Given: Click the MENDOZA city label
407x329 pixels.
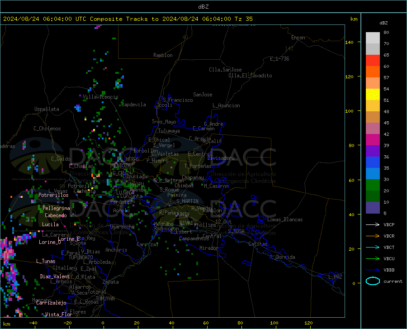Looking at the screenshot, I should pos(121,166).
